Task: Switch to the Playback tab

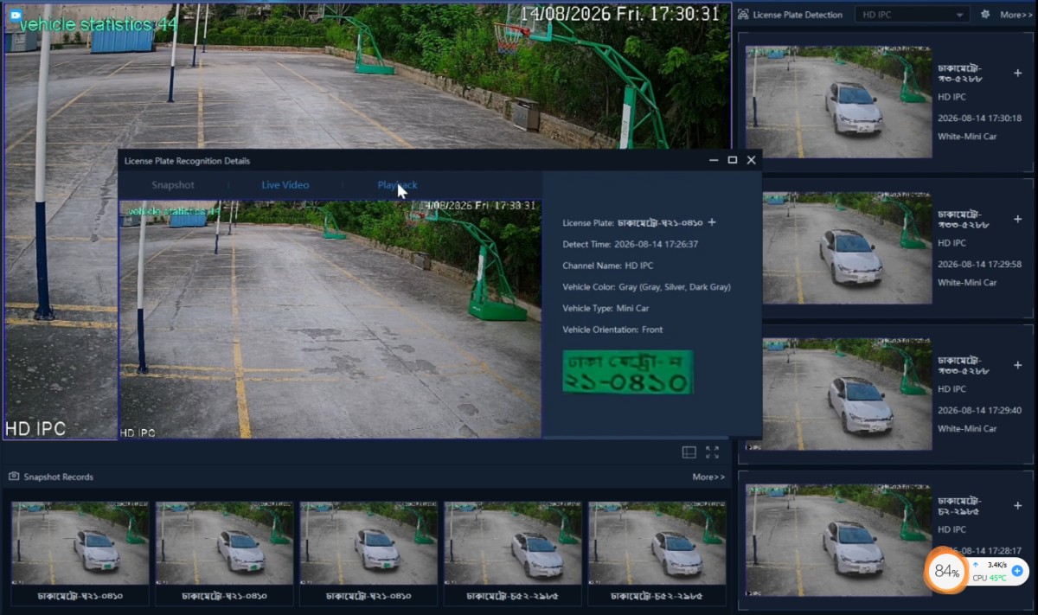Action: click(397, 185)
